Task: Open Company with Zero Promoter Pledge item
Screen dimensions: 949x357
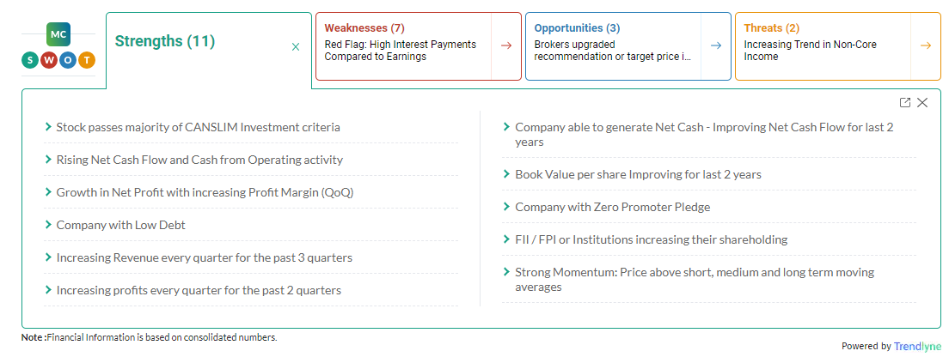Action: [x=613, y=207]
